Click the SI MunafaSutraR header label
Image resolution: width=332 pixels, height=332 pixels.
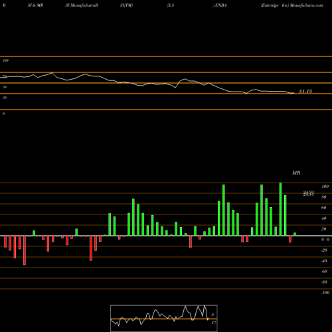82,5
